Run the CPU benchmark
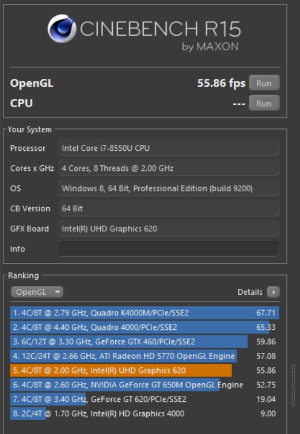Viewport: 300px width, 434px height. point(264,103)
